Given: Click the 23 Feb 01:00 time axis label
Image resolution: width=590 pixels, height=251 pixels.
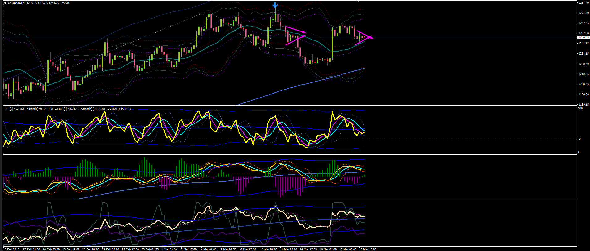Looking at the screenshot, I should [x=91, y=249].
